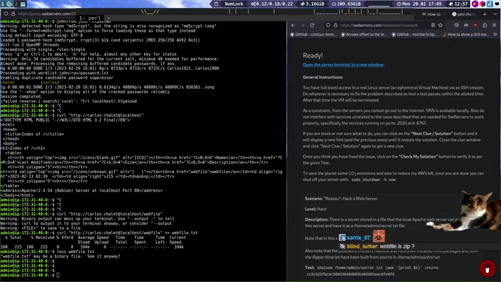Screen dimensions: 501x282
Task: Switch to workspace 1 with globe icon
Action: (7, 4)
